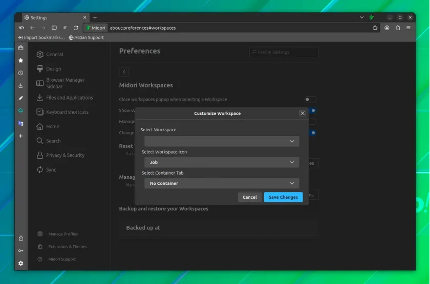Image resolution: width=430 pixels, height=284 pixels.
Task: Open the extensions puzzle icon
Action: (x=398, y=28)
